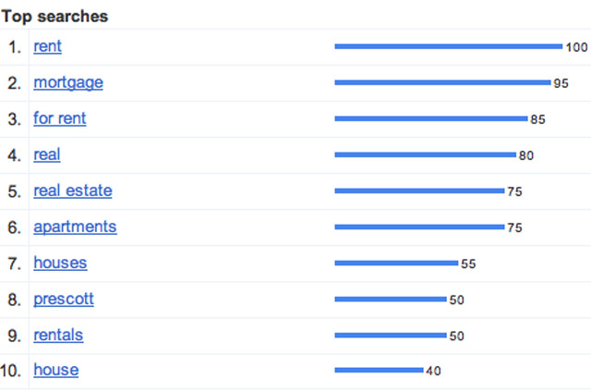Screen dimensions: 591x392
Task: Click the mortgage bar valued 95
Action: [x=442, y=82]
